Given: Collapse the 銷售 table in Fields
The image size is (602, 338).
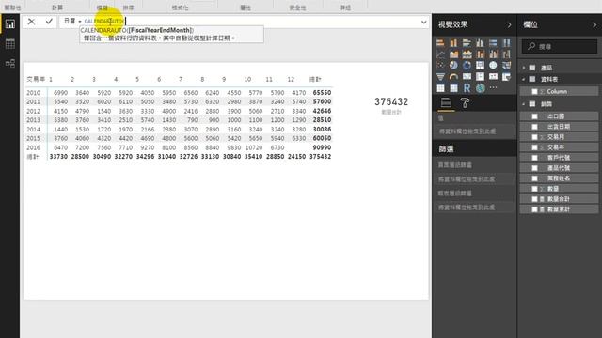Looking at the screenshot, I should coord(524,104).
